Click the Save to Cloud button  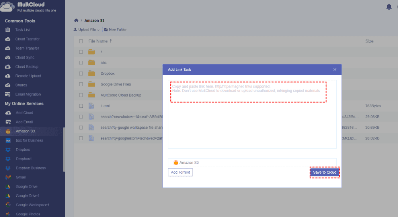pos(324,172)
